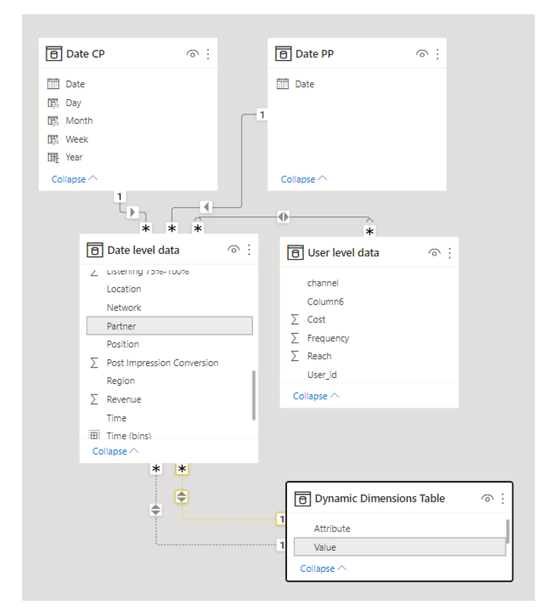
Task: Toggle User level data visibility eye
Action: coord(434,253)
